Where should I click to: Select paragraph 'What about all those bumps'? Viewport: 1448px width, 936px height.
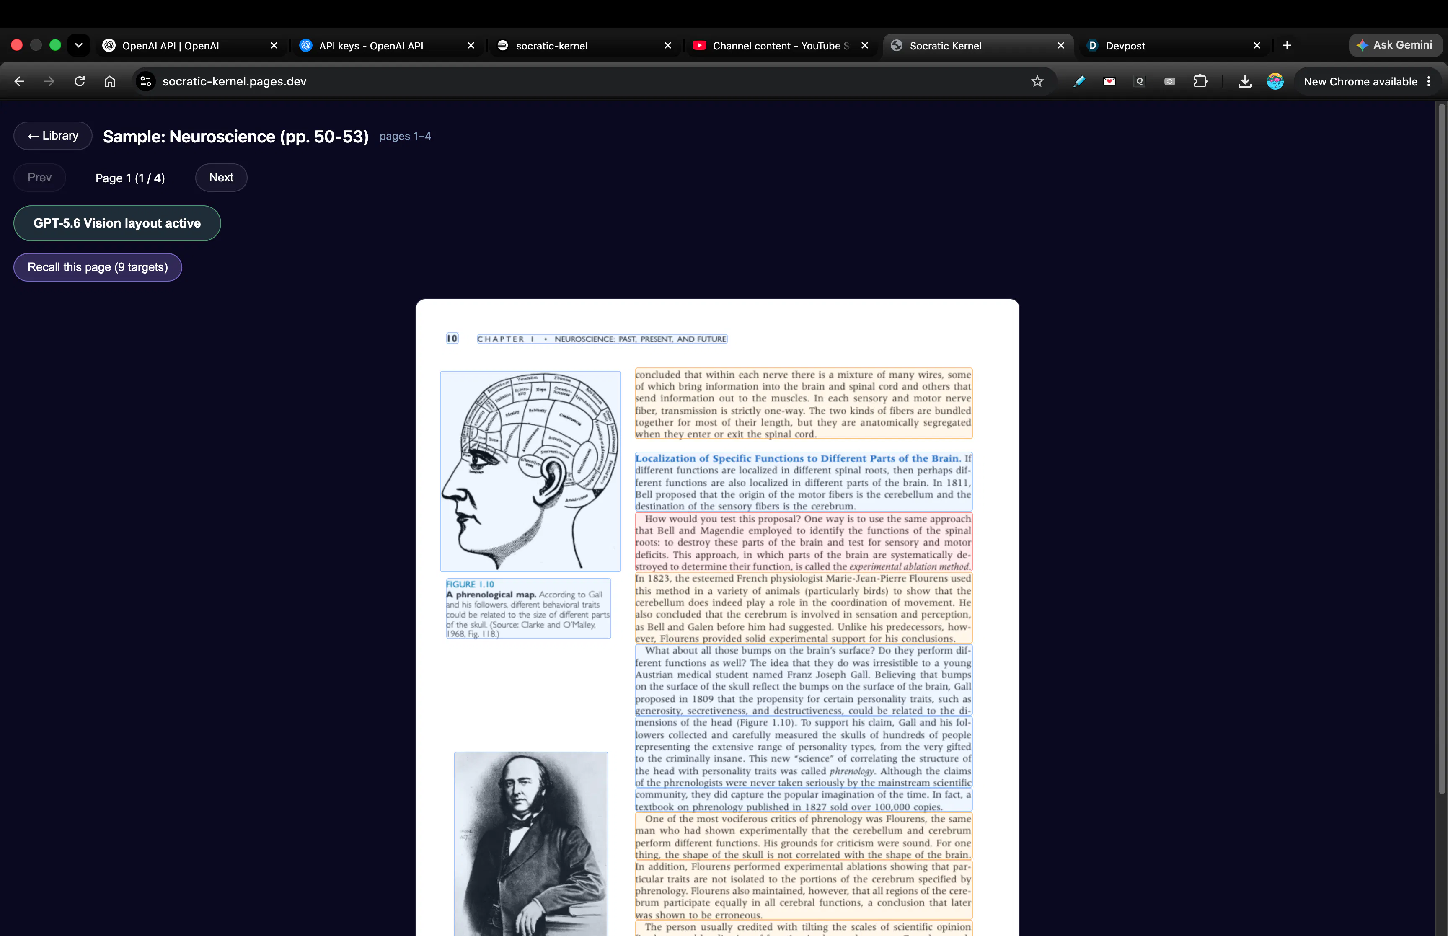click(x=803, y=680)
